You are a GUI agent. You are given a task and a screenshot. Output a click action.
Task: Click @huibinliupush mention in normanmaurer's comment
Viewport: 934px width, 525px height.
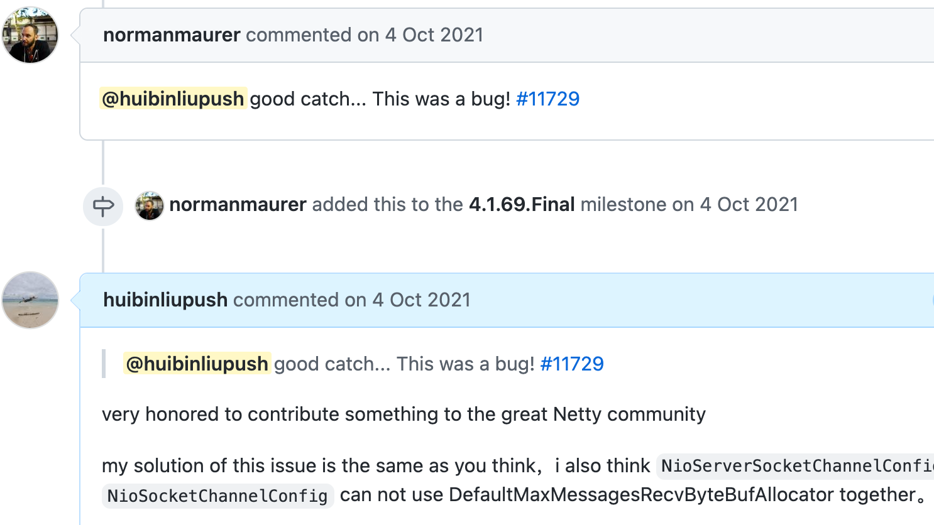[173, 99]
